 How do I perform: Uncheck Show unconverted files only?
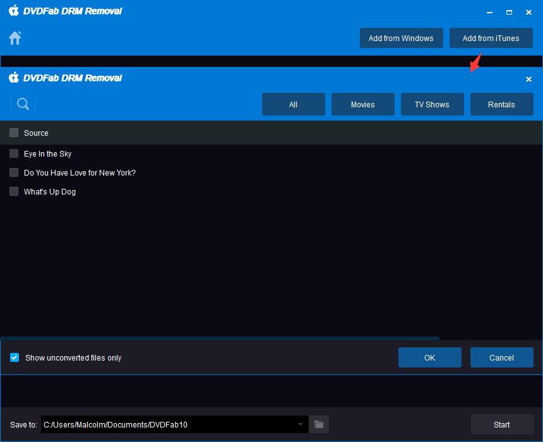click(x=15, y=357)
